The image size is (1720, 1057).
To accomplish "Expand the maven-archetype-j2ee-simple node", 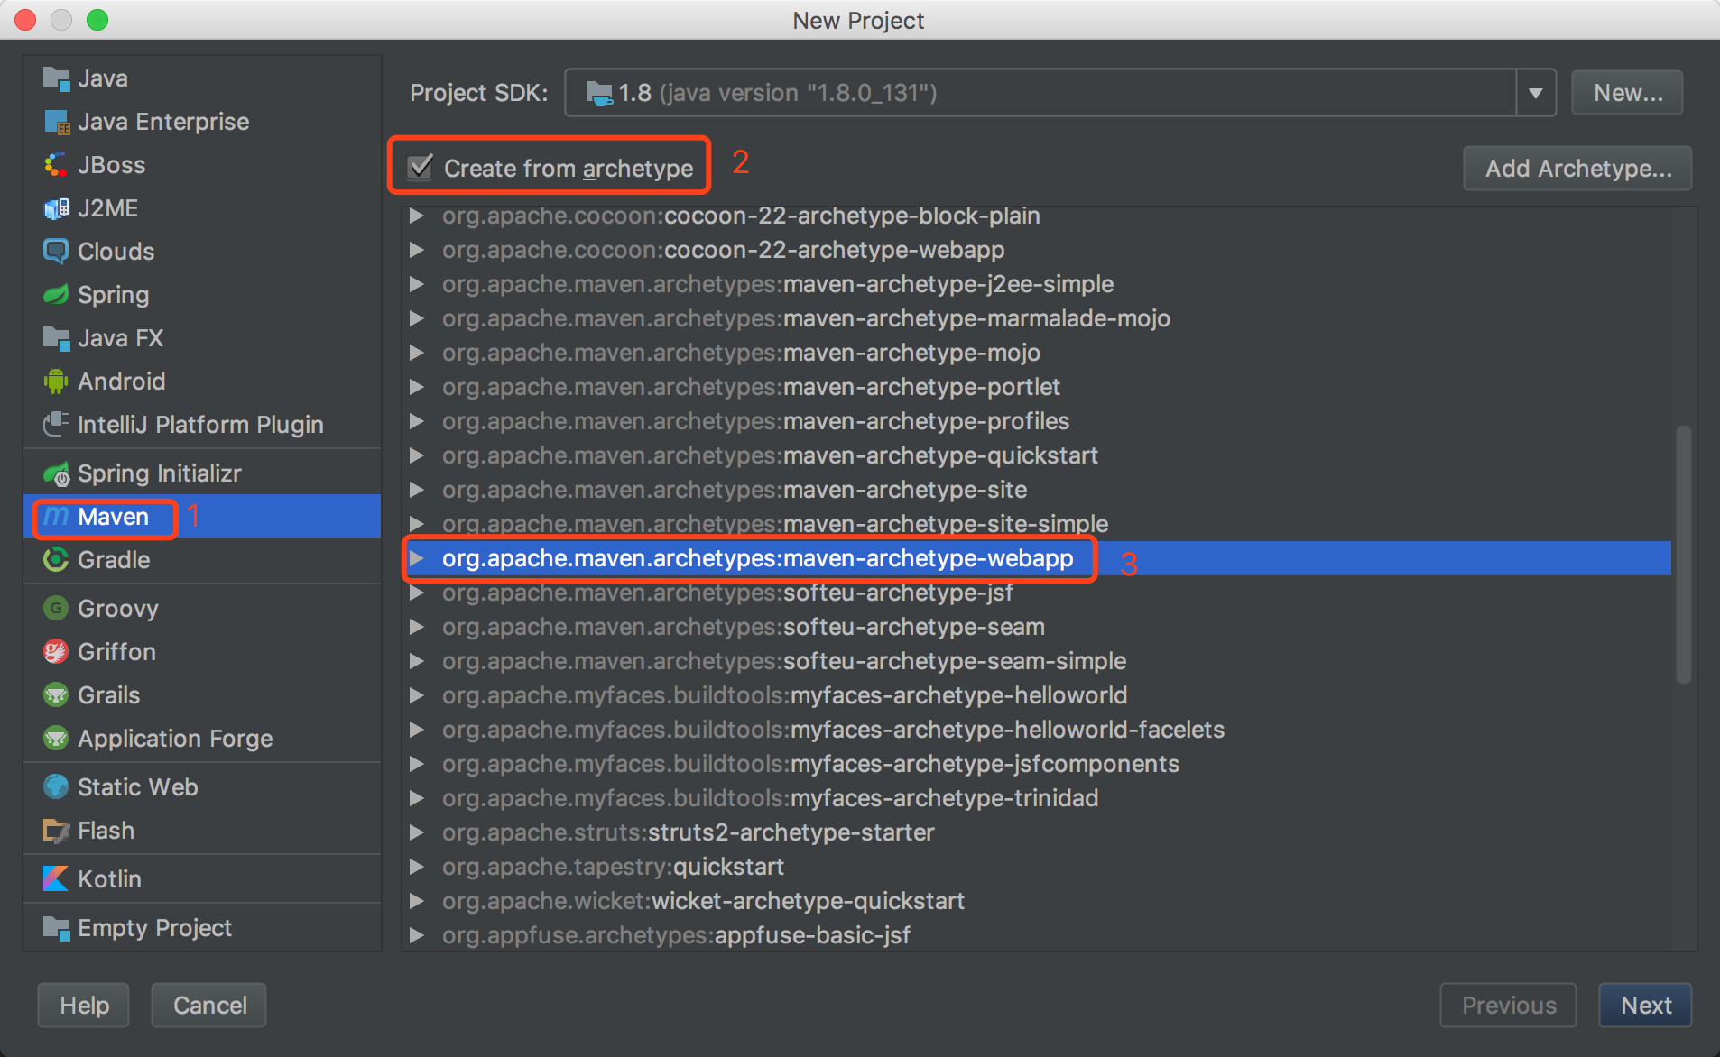I will tap(417, 284).
